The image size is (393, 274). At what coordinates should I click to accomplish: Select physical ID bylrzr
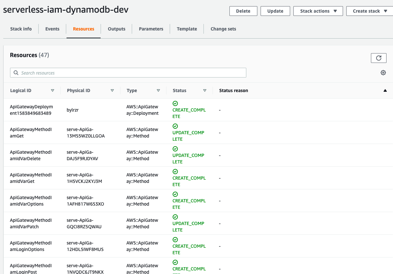point(73,110)
